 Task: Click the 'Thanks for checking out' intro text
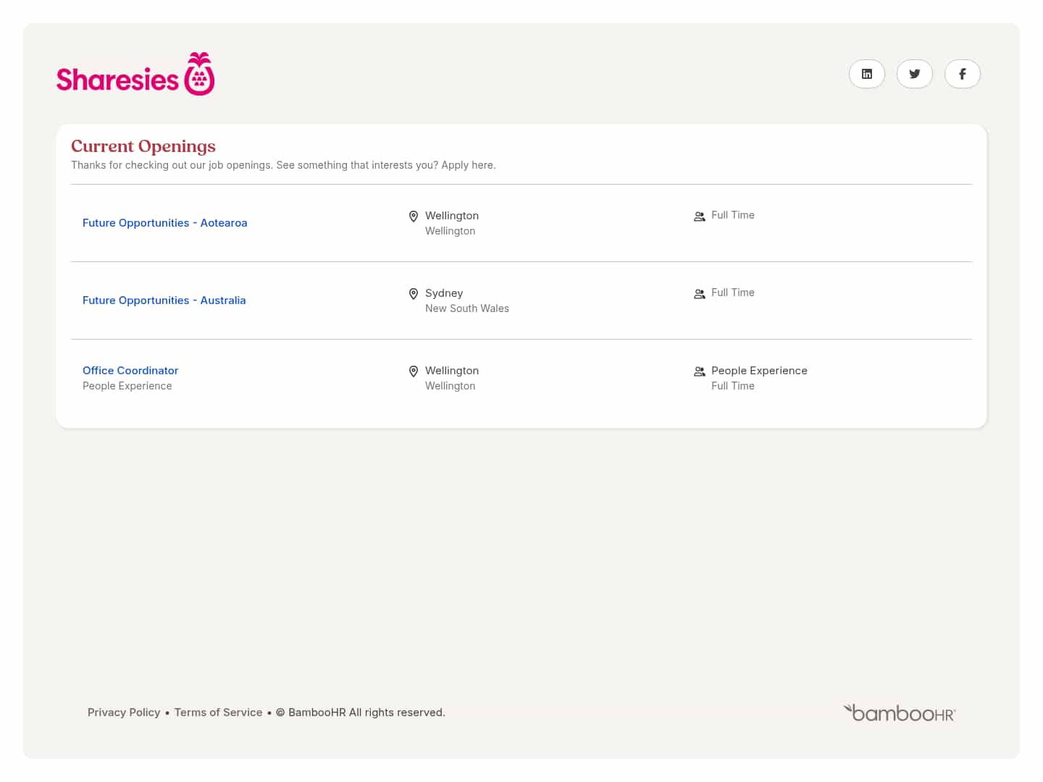coord(283,165)
